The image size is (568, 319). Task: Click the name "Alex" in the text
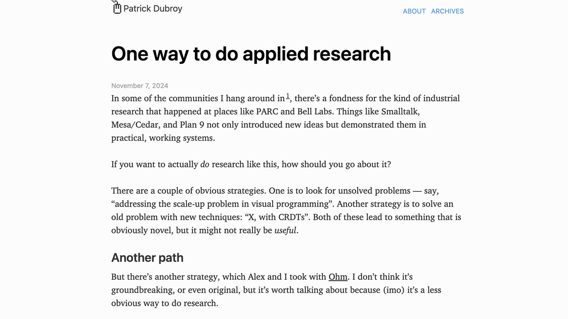[258, 277]
